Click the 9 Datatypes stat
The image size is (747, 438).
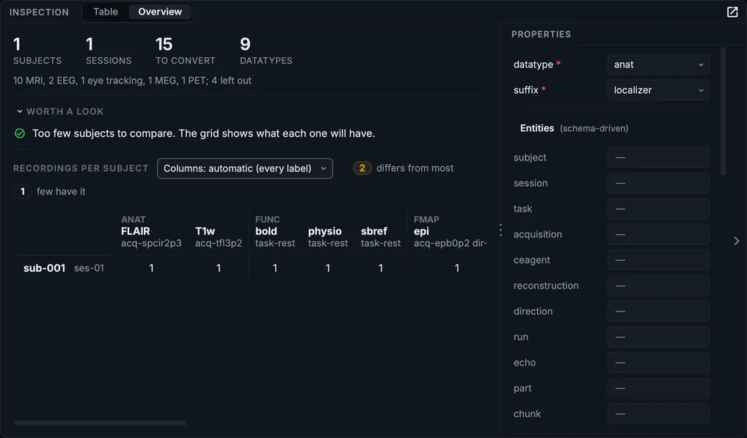click(x=266, y=51)
